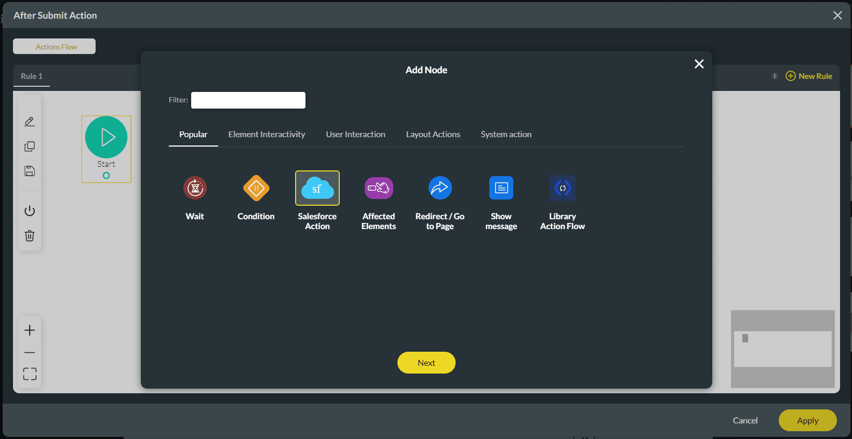The height and width of the screenshot is (439, 852).
Task: Click the Start node output connector circle
Action: click(106, 176)
